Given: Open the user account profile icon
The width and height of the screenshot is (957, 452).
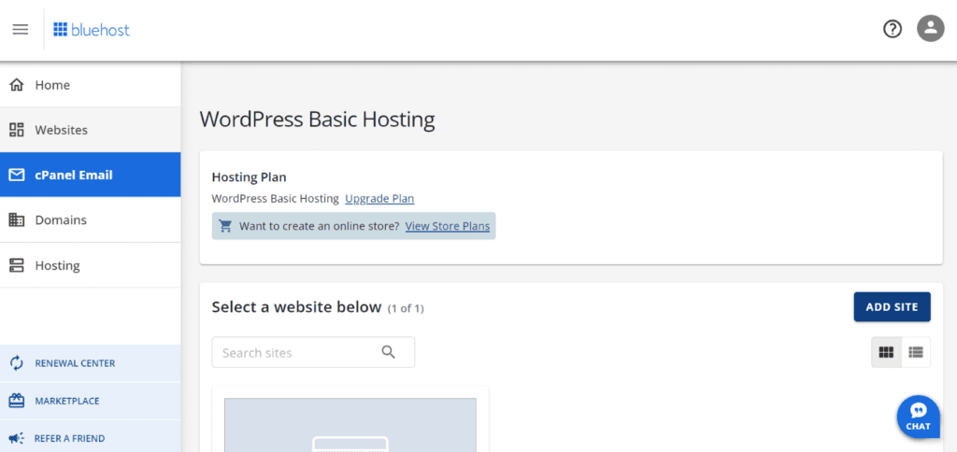Looking at the screenshot, I should 930,28.
